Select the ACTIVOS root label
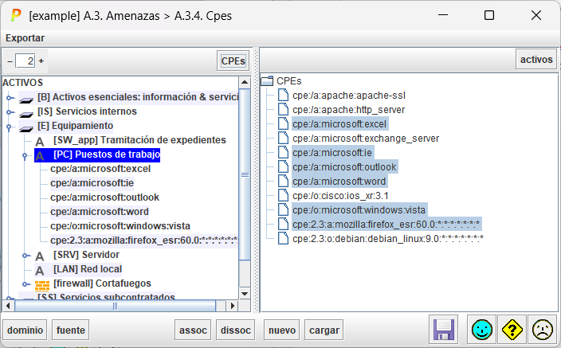This screenshot has height=348, width=561. (x=23, y=83)
